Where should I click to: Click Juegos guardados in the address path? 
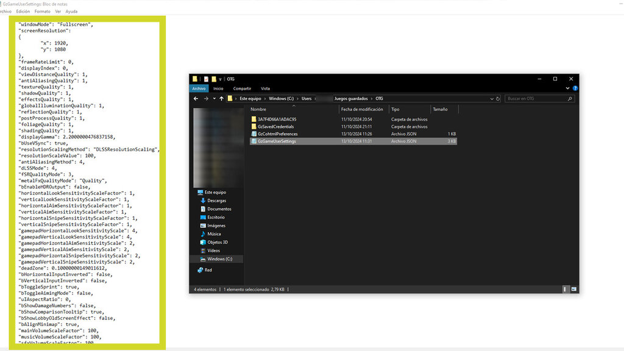pyautogui.click(x=350, y=99)
